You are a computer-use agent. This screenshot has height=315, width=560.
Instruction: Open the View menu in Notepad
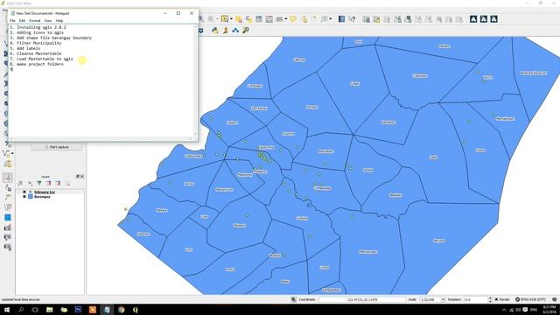tap(48, 21)
